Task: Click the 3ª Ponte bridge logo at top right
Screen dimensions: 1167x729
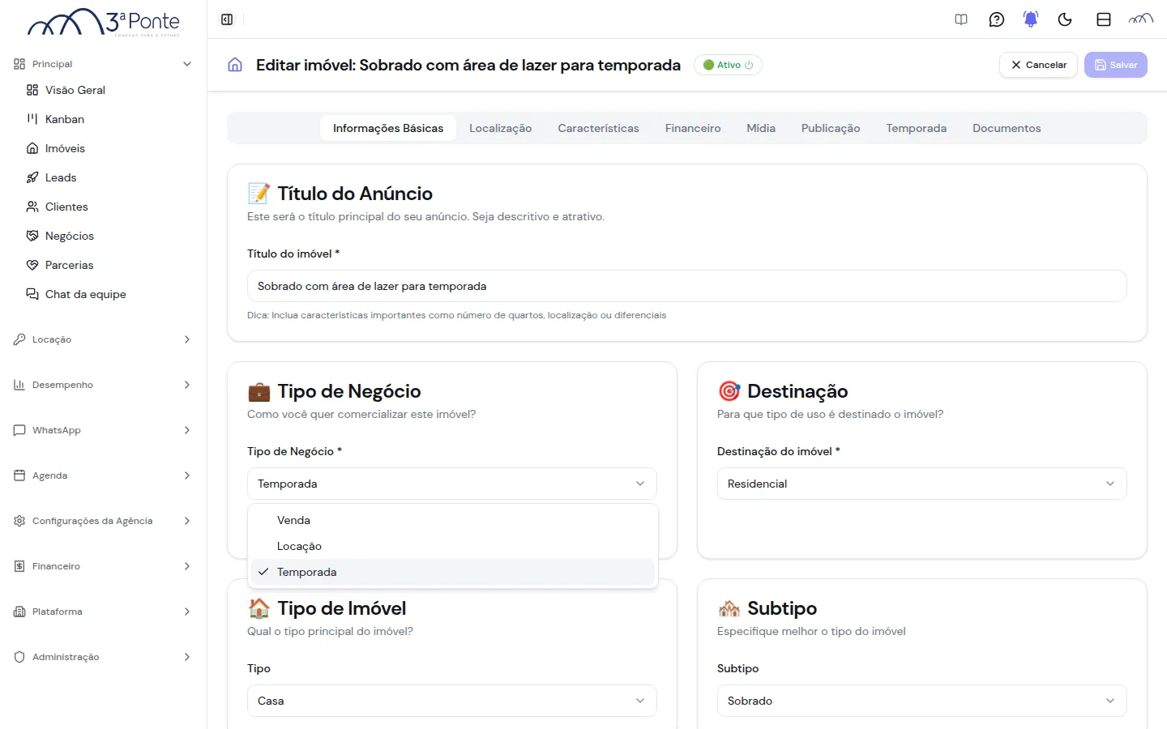Action: 1141,19
